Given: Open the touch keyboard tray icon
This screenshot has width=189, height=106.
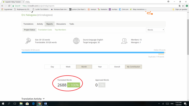Looking at the screenshot, I should [167, 104].
